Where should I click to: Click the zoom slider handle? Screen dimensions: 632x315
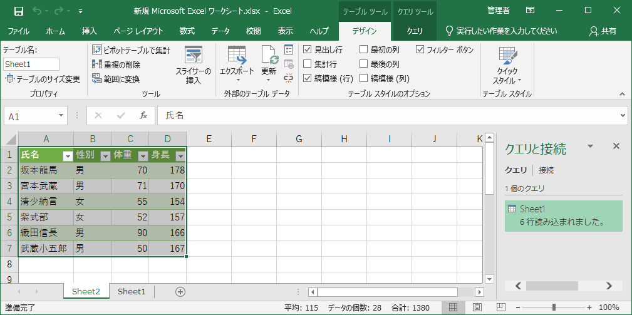pyautogui.click(x=554, y=307)
